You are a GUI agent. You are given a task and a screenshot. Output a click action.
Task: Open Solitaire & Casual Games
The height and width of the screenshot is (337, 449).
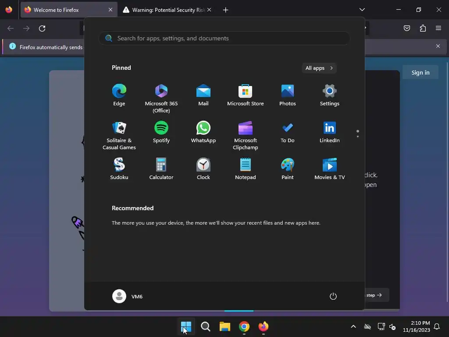click(x=119, y=136)
